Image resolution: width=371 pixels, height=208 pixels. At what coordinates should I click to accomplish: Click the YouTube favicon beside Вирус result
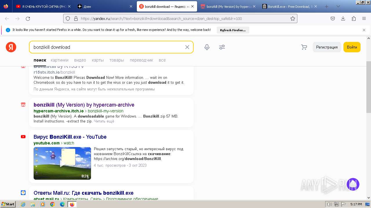pos(23,137)
